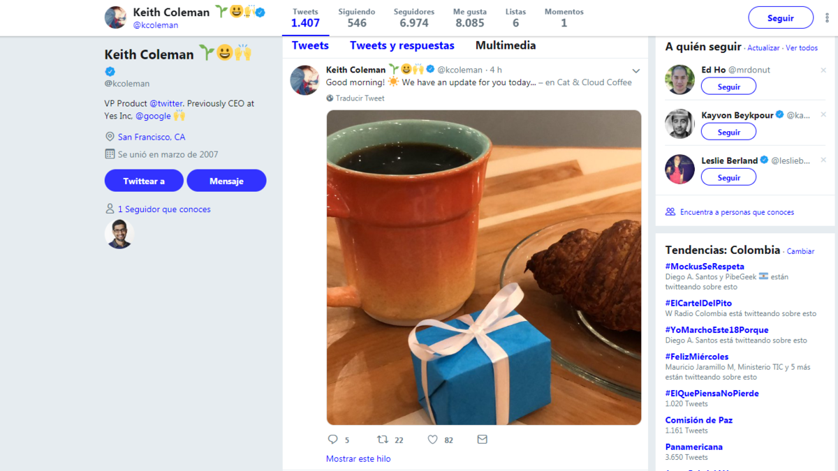Switch to Tweets y respuestas tab
Image resolution: width=838 pixels, height=471 pixels.
[x=402, y=45]
